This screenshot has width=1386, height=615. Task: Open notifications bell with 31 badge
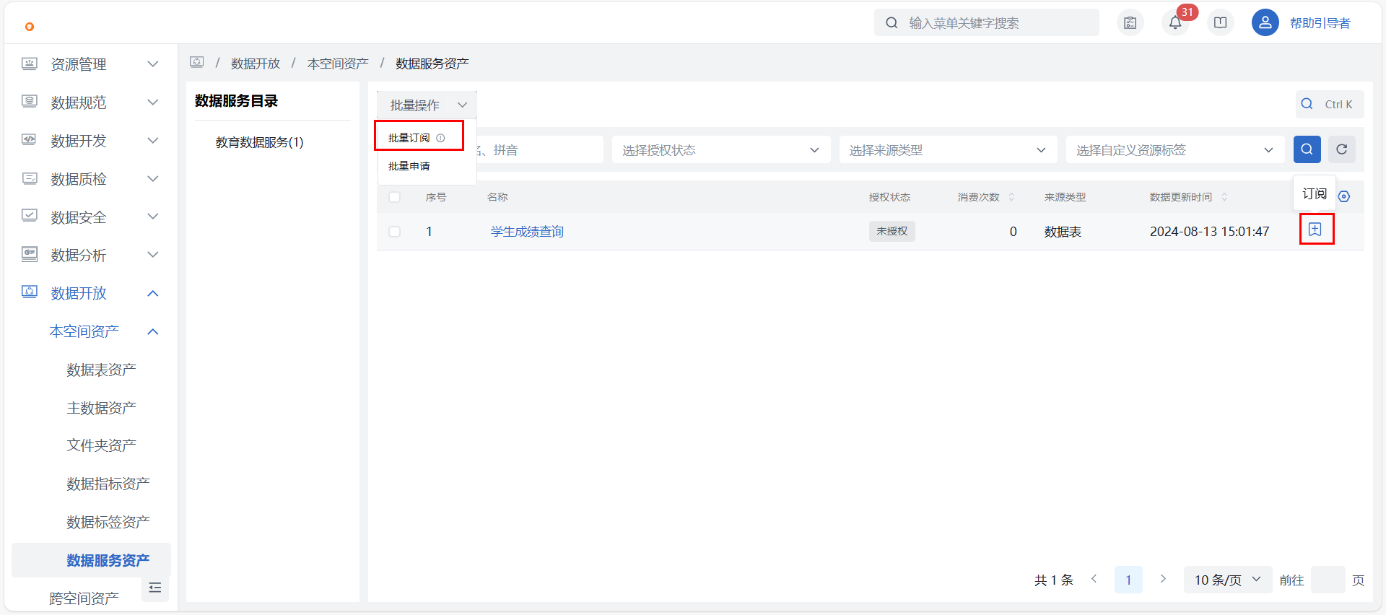pos(1175,22)
